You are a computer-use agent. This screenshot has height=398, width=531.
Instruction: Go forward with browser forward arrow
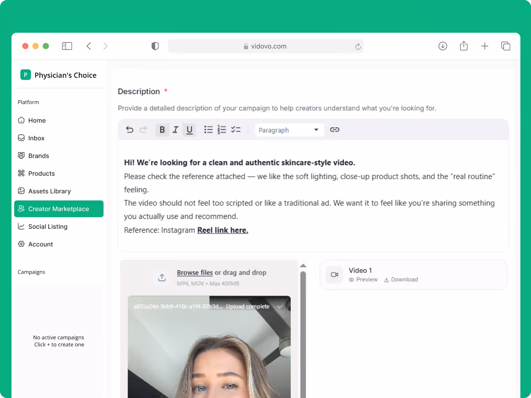(105, 46)
